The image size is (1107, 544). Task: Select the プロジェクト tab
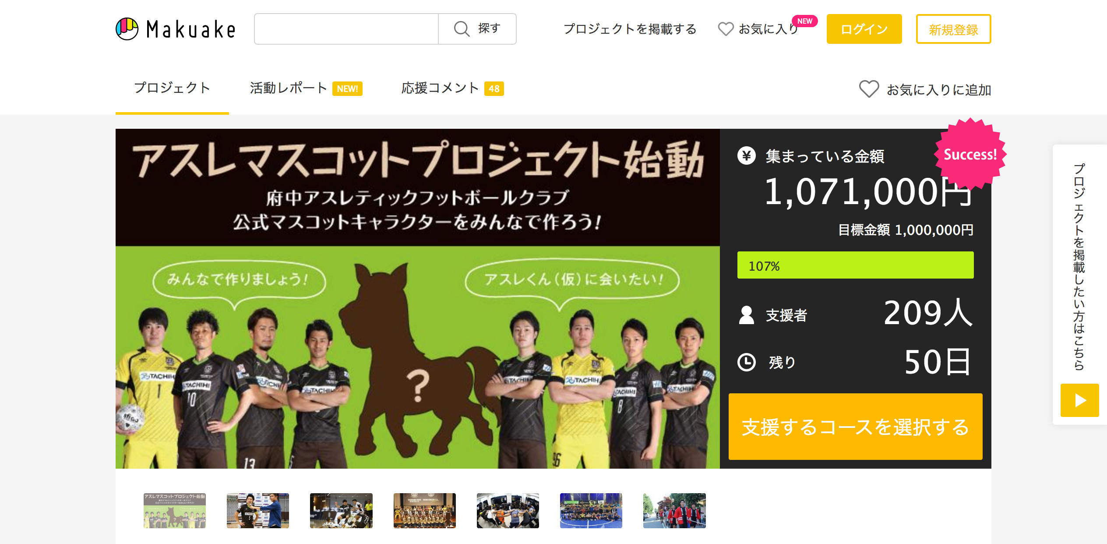pyautogui.click(x=172, y=88)
